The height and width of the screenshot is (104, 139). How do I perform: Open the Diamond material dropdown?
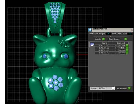[x=113, y=88]
